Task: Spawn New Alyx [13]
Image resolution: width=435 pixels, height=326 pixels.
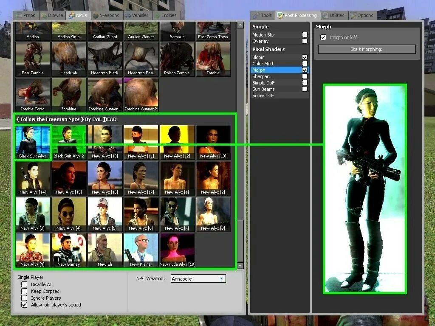Action: (x=213, y=143)
